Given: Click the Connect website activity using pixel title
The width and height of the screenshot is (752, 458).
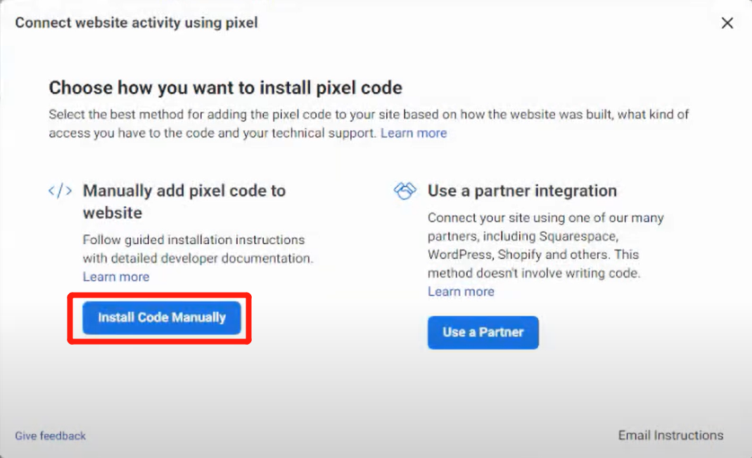Looking at the screenshot, I should click(x=136, y=23).
